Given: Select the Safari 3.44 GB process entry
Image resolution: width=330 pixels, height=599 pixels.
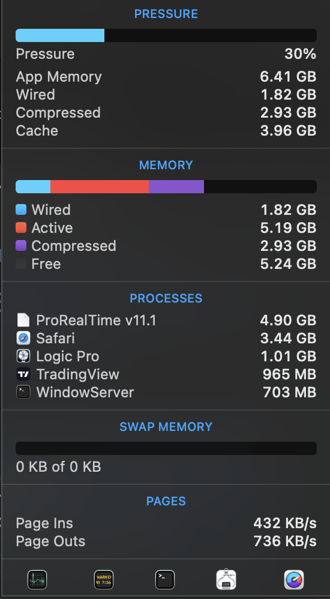Looking at the screenshot, I should tap(166, 338).
